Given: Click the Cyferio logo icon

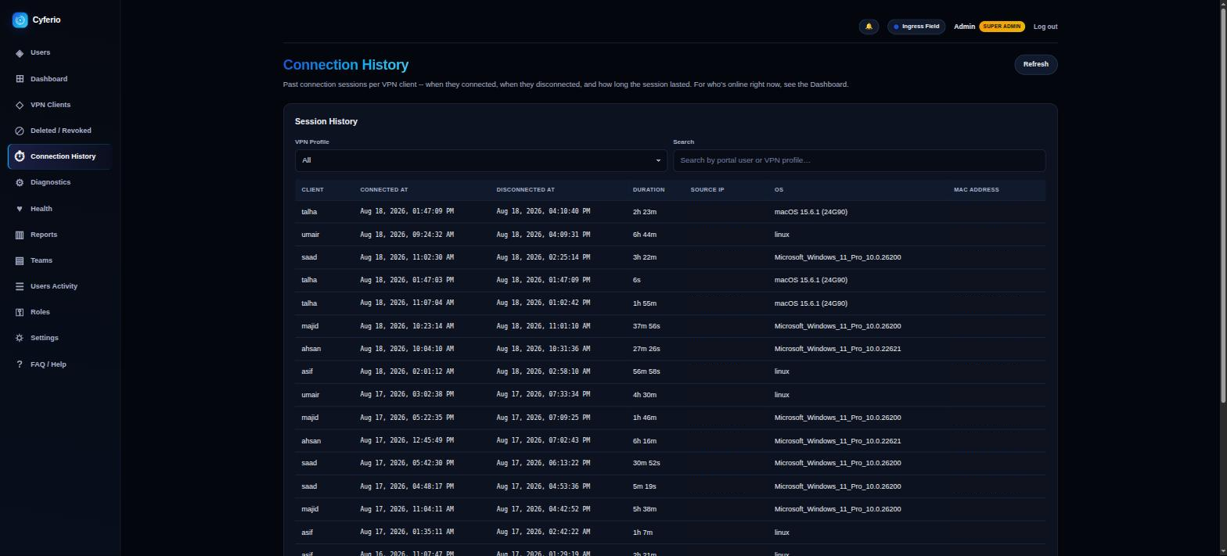Looking at the screenshot, I should click(x=20, y=20).
